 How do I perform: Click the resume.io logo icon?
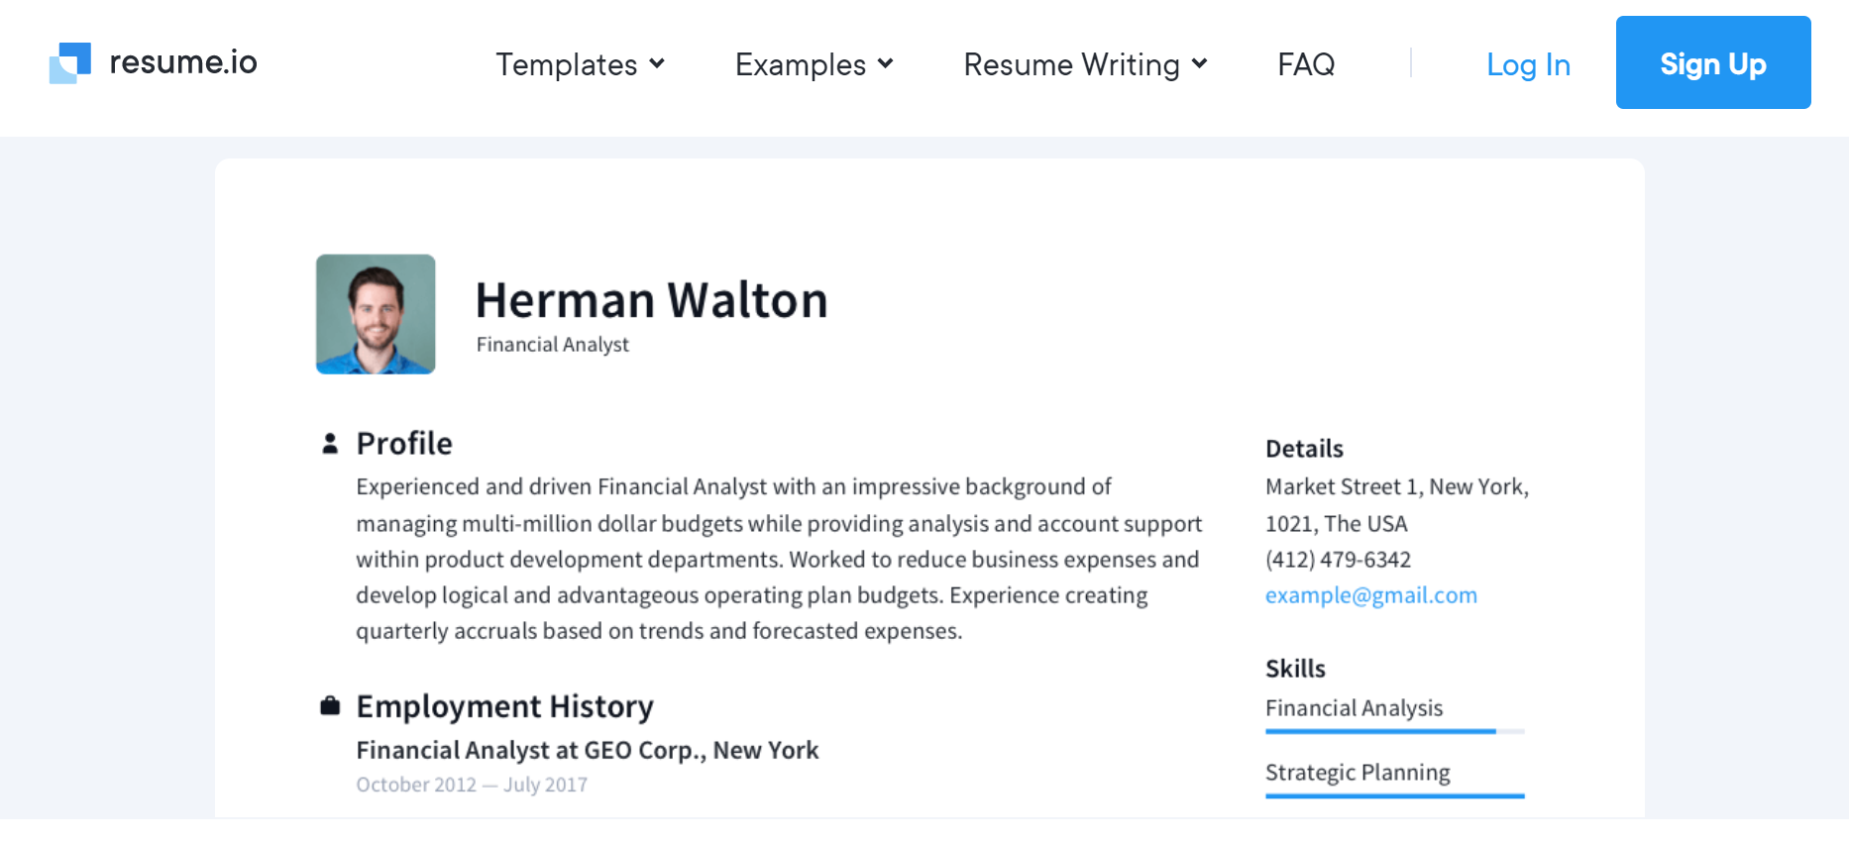coord(70,63)
